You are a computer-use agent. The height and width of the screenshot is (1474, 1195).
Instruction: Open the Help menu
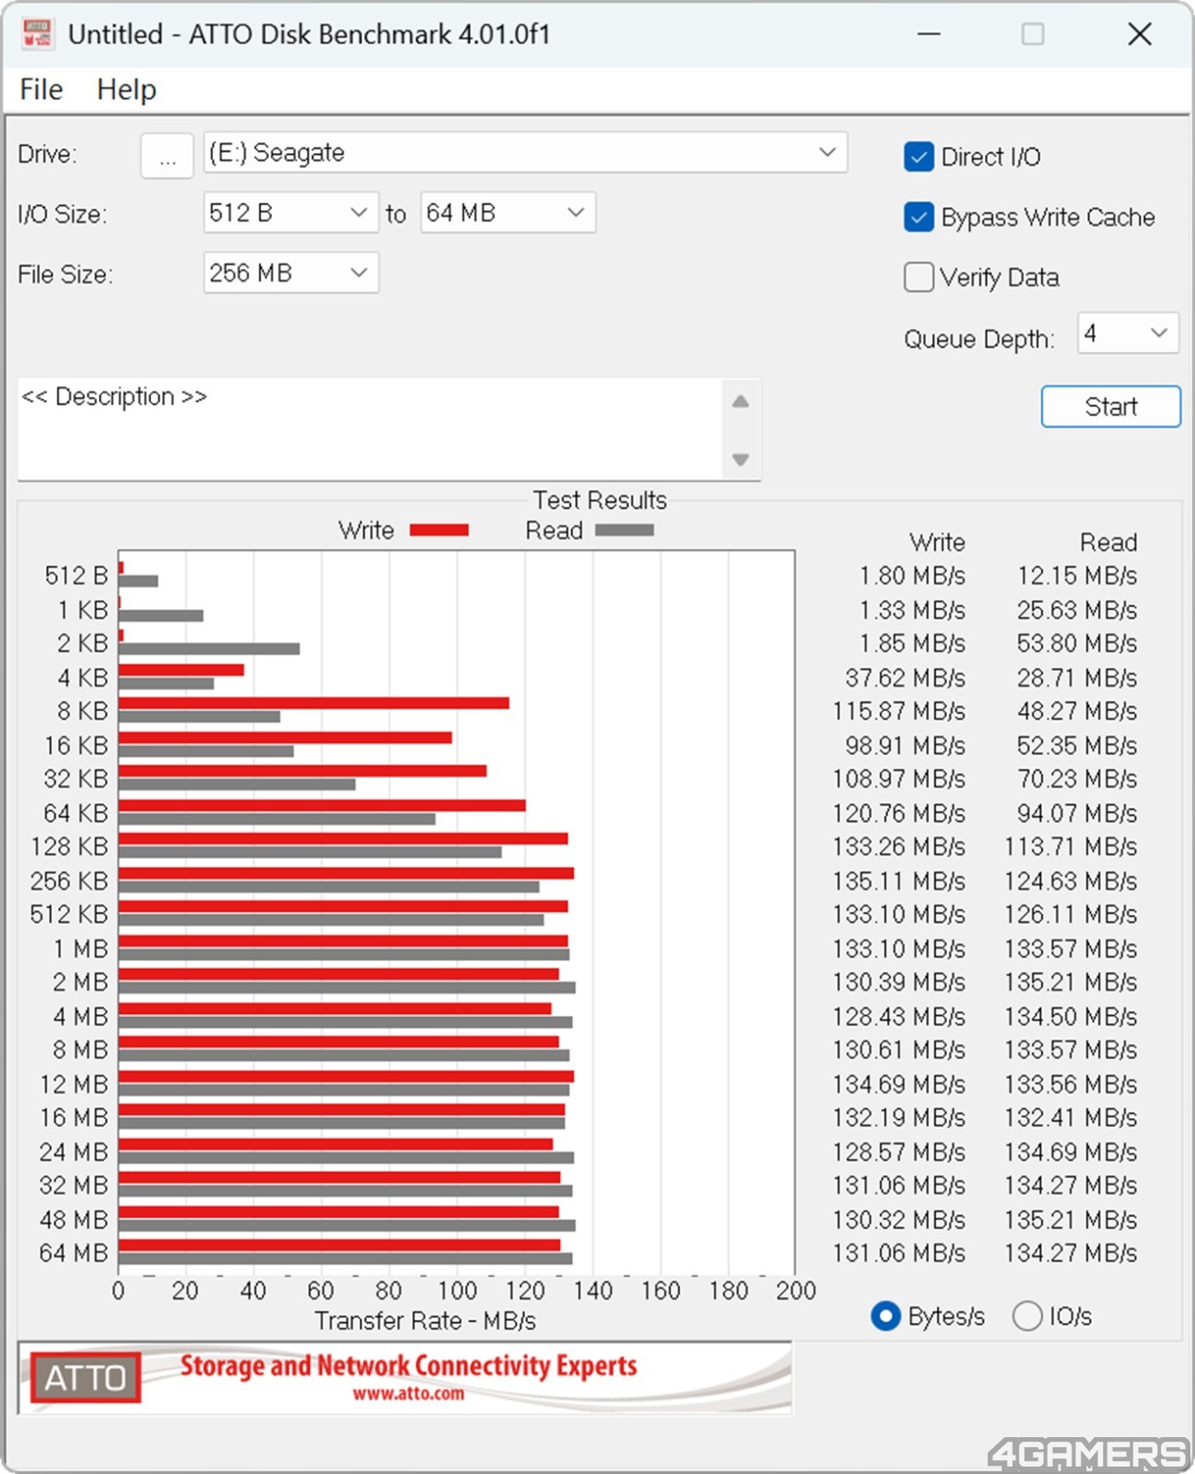[x=126, y=89]
